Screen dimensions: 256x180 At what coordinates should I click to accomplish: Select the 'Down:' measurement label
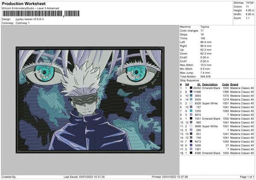[184, 53]
